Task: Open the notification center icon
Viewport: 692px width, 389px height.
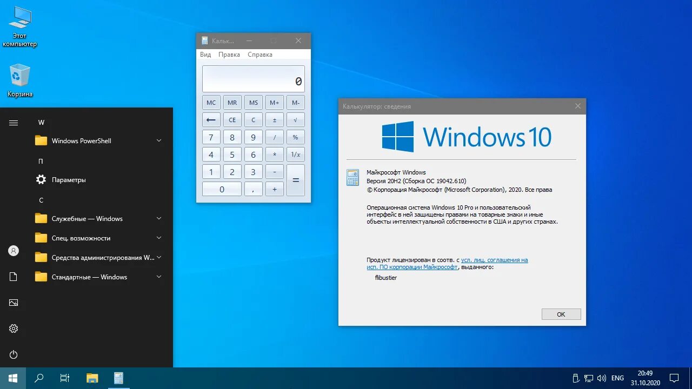Action: (x=674, y=378)
